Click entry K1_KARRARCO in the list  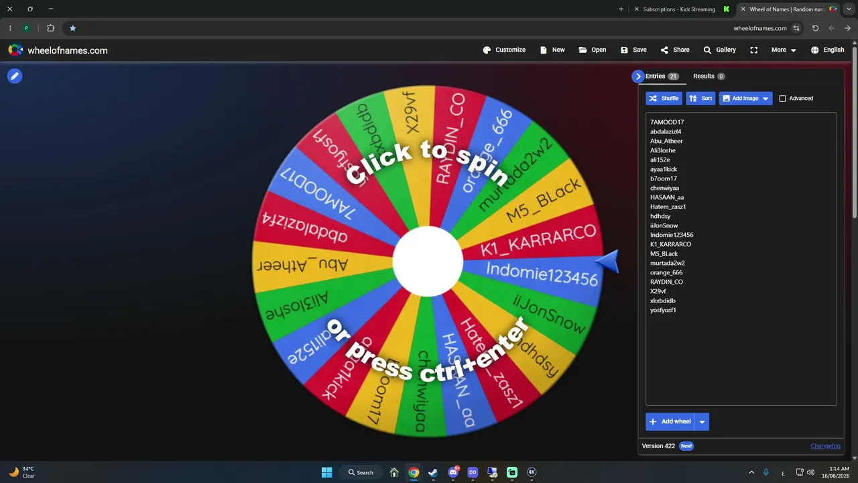[x=670, y=244]
